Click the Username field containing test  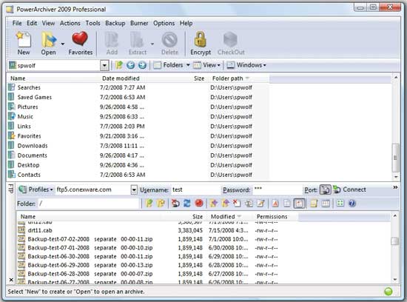[195, 189]
